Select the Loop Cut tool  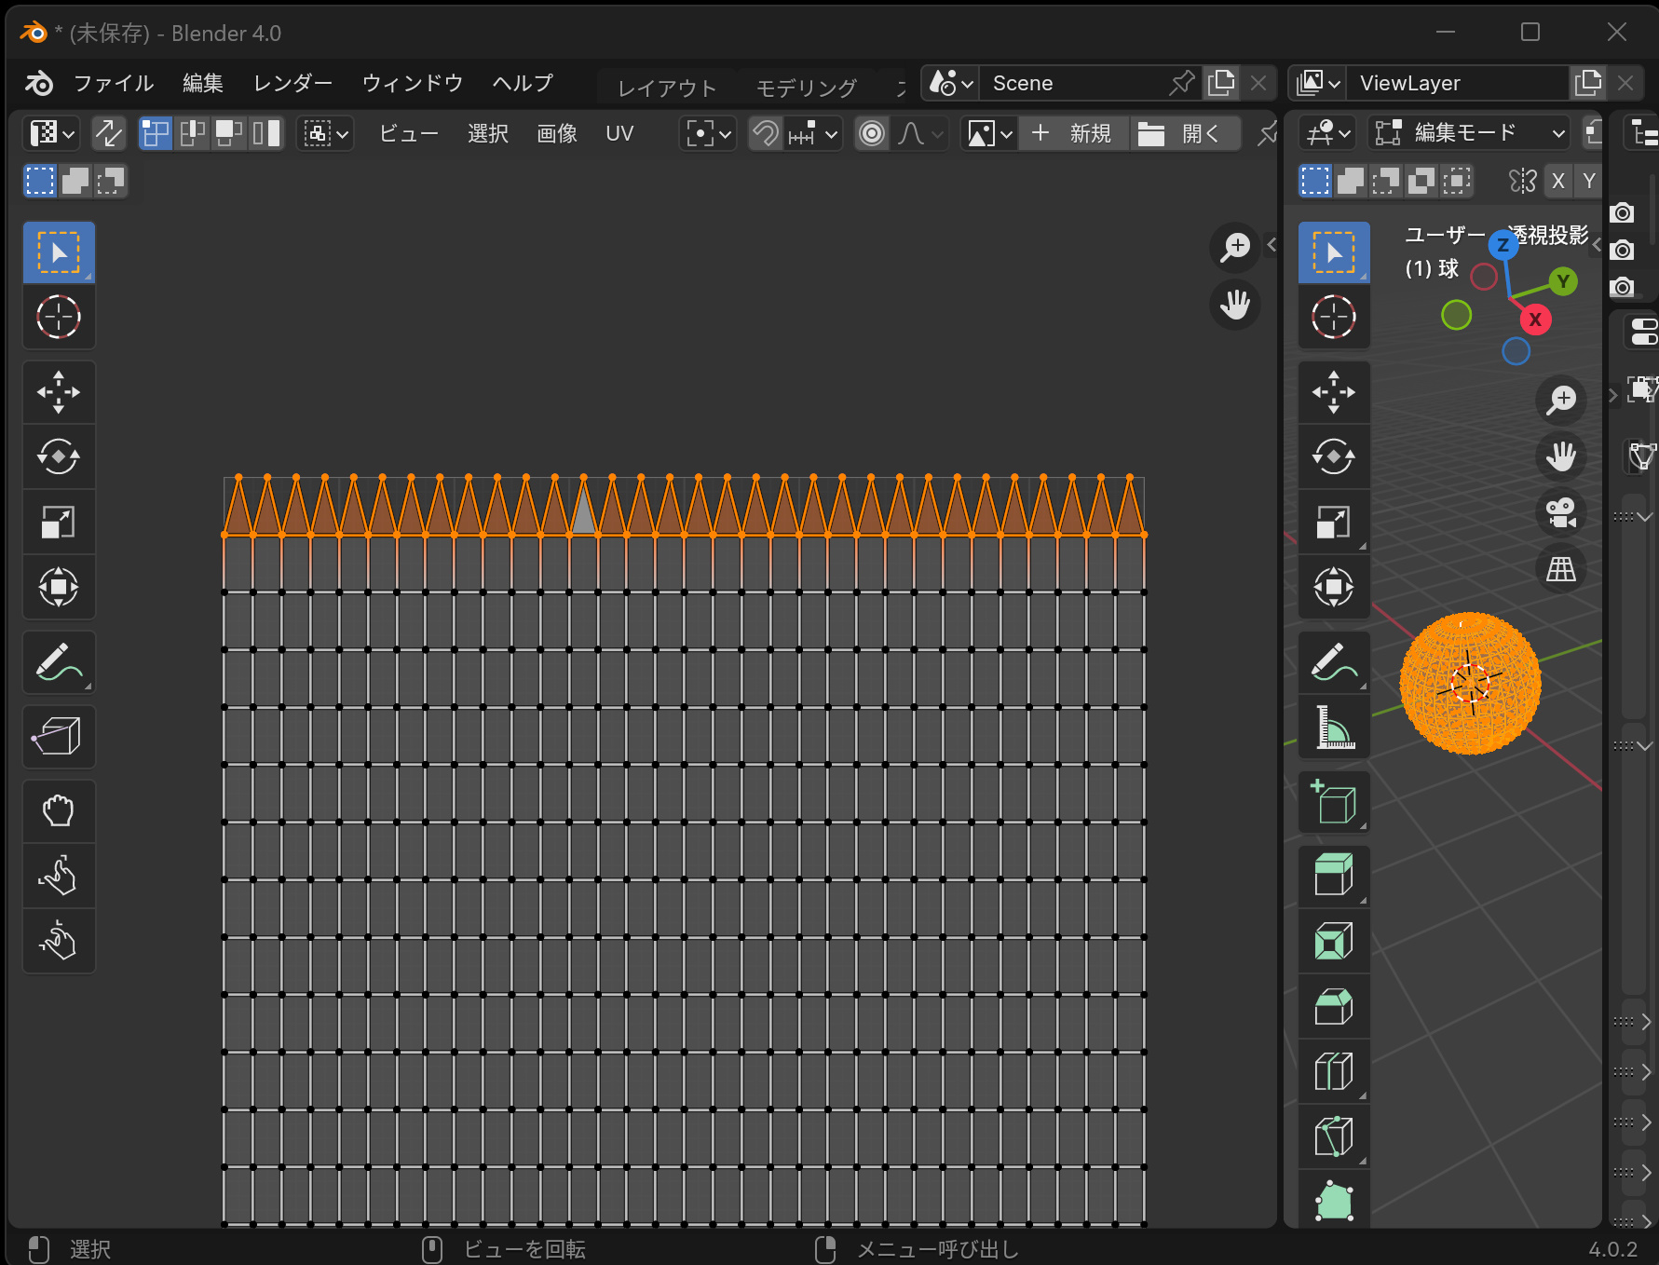[1333, 1072]
